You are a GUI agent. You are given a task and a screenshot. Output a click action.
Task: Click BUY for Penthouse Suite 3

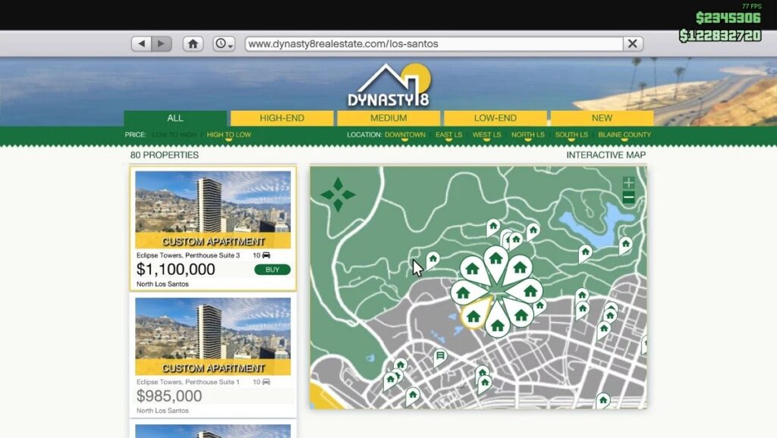[x=272, y=270]
